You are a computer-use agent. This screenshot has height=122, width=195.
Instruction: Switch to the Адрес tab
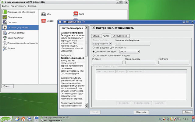click(106, 36)
